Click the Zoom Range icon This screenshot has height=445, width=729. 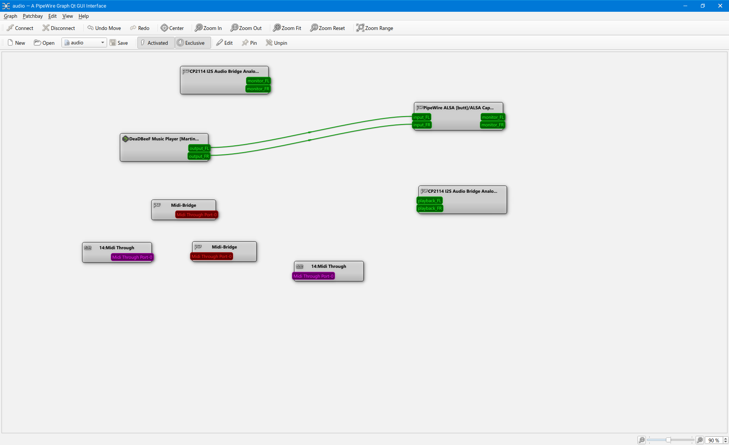(x=360, y=28)
